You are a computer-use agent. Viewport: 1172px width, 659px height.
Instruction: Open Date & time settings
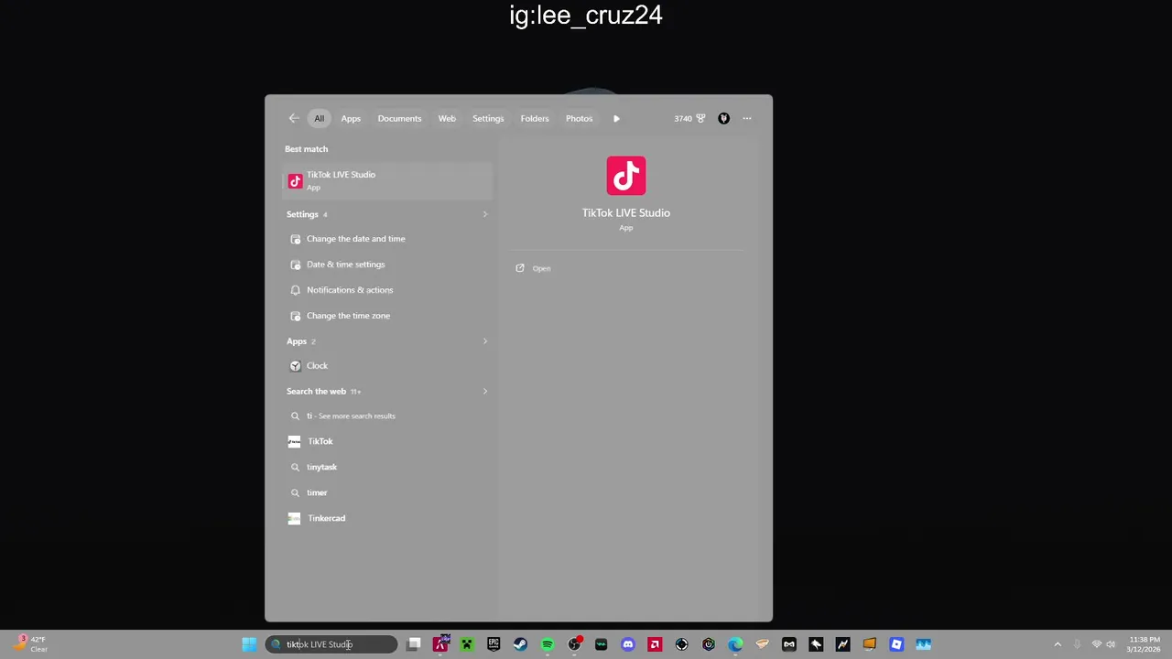pyautogui.click(x=388, y=265)
